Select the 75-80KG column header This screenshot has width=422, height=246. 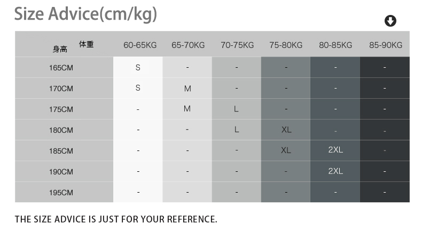tap(286, 45)
